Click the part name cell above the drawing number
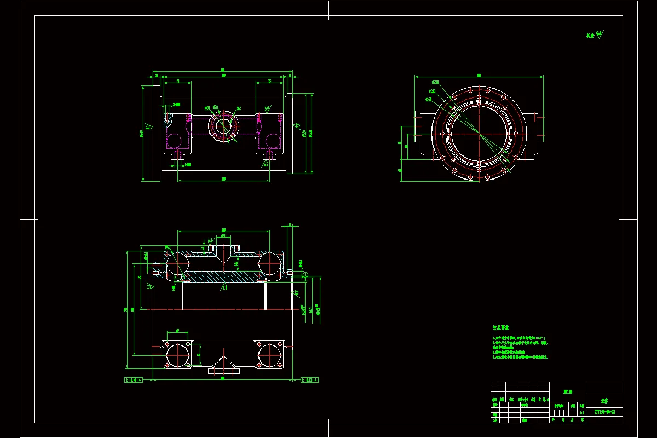 [604, 400]
